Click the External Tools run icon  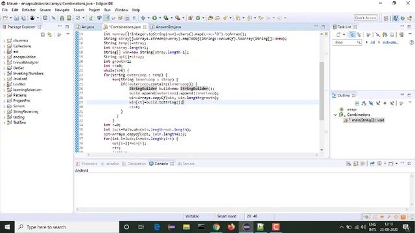(178, 18)
